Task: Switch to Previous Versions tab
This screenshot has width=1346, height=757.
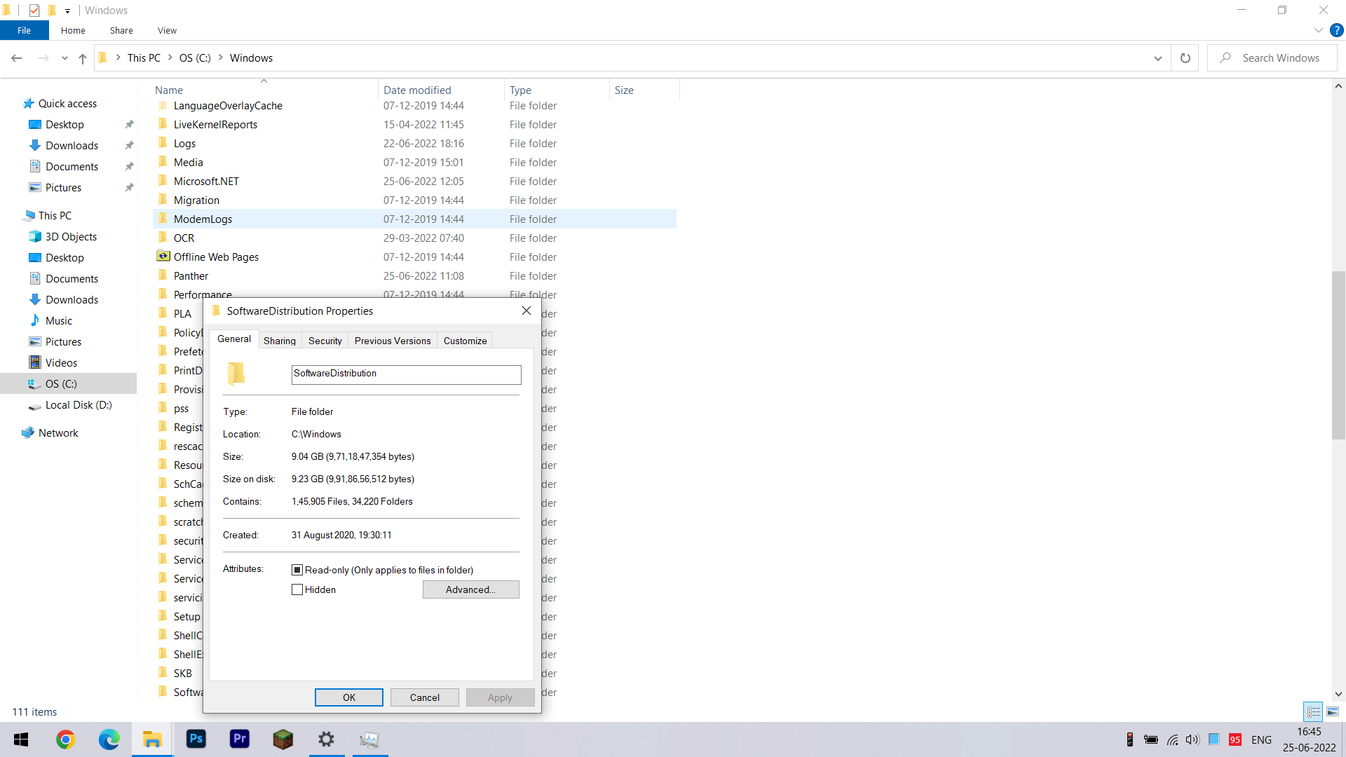Action: click(393, 341)
